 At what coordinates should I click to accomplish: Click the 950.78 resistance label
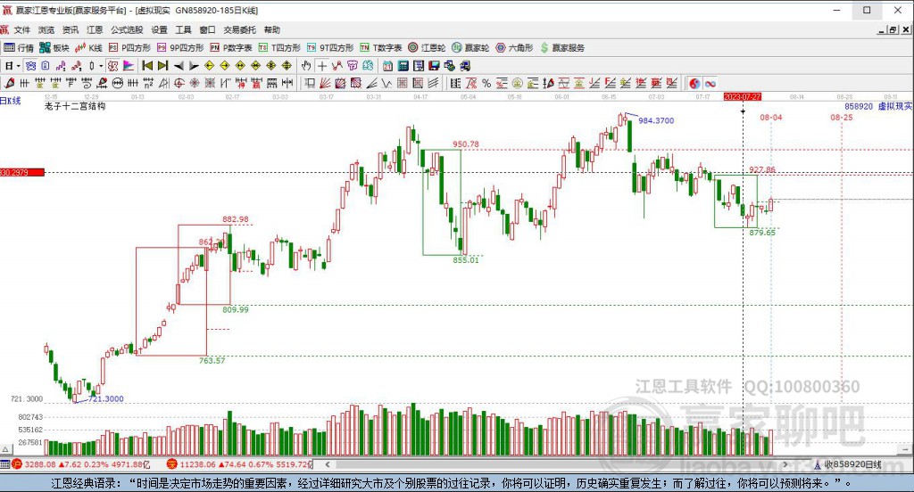pyautogui.click(x=466, y=143)
